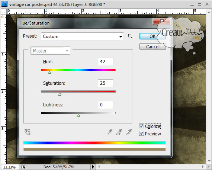Viewport: 212px width, 170px height.
Task: Uncheck the Colorize checkbox
Action: (141, 126)
